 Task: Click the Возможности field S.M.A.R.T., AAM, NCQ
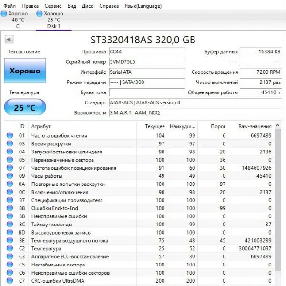point(195,113)
